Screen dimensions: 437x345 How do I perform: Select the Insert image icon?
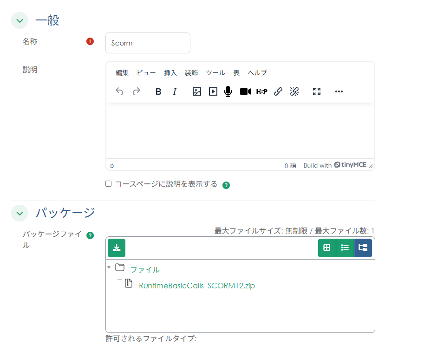pyautogui.click(x=196, y=91)
